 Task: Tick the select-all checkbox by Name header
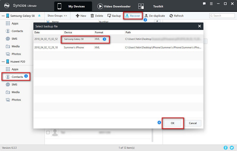[x=48, y=21]
